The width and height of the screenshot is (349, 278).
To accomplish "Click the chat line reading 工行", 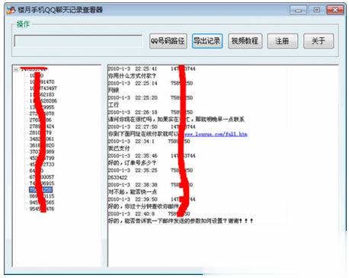I will point(114,104).
